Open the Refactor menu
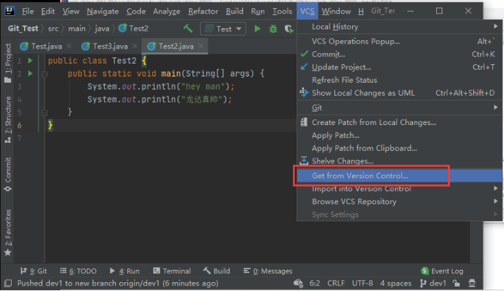Viewport: 504px width, 291px height. pos(203,11)
